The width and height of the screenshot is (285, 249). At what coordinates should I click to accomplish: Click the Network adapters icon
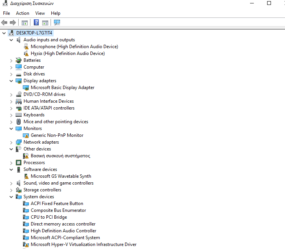19,142
